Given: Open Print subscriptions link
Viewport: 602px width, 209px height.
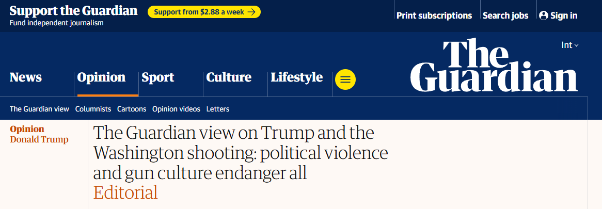Looking at the screenshot, I should [434, 15].
